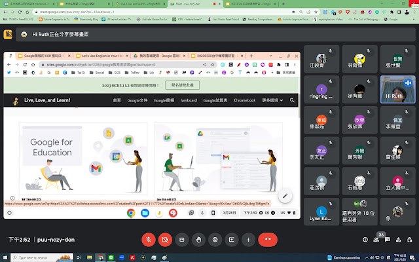Expand hidden system tray icons chevron

pyautogui.click(x=367, y=257)
